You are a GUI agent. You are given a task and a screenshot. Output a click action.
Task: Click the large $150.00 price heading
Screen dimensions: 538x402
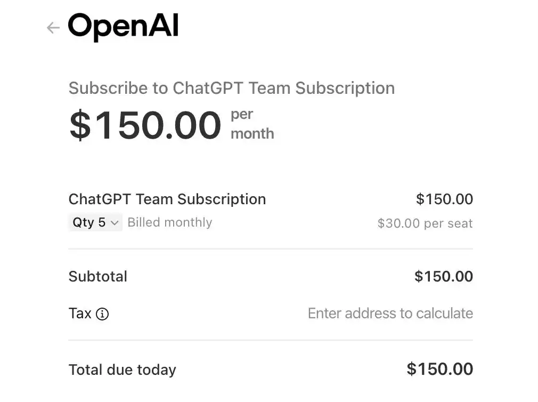click(x=145, y=126)
